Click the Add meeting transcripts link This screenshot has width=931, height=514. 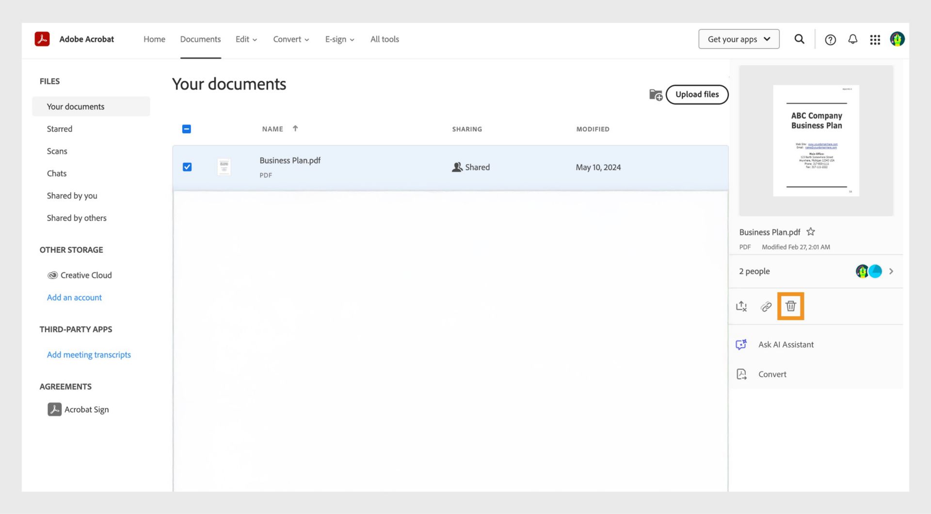pos(89,355)
